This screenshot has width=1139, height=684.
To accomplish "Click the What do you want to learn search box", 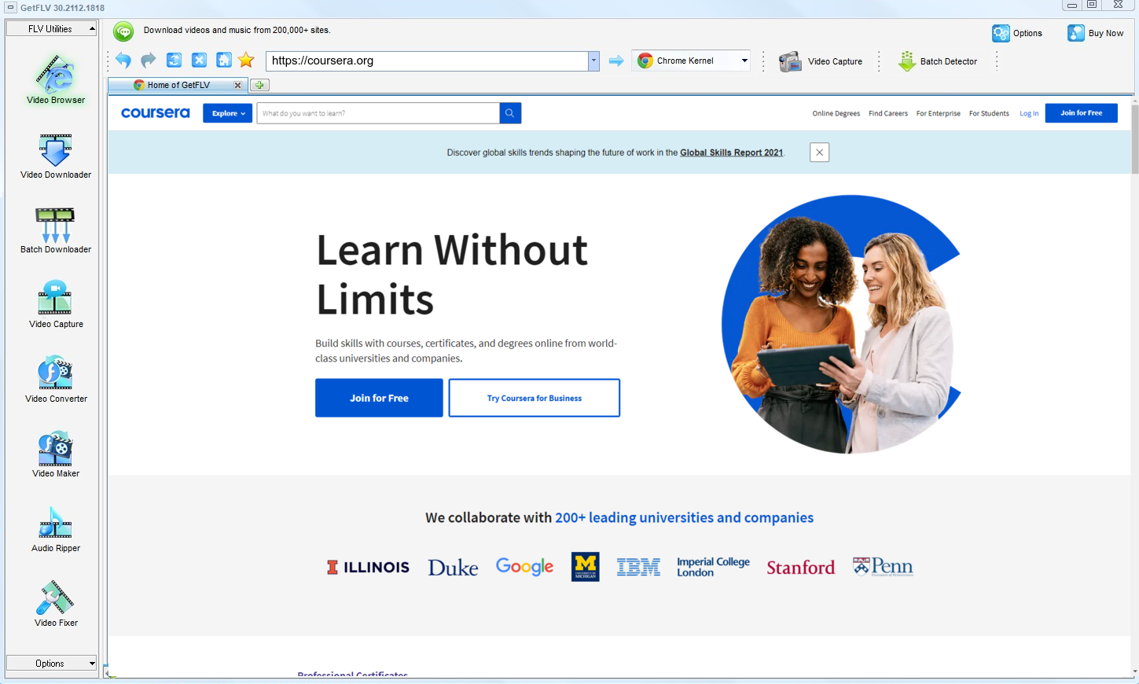I will tap(378, 113).
